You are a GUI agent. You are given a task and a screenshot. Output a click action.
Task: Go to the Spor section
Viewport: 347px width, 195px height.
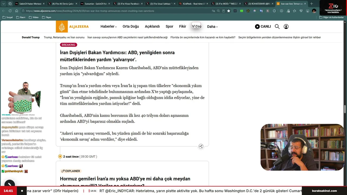pos(169,27)
